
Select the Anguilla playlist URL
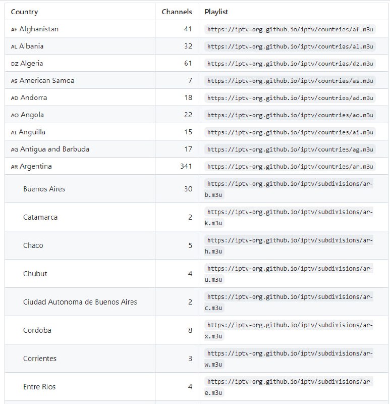point(290,132)
